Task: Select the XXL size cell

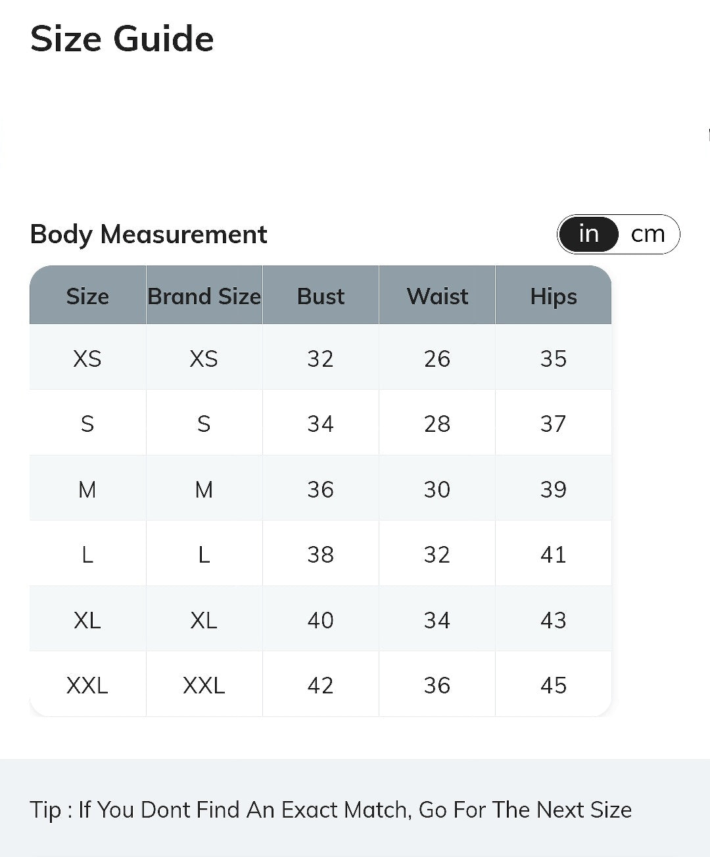Action: pos(87,685)
